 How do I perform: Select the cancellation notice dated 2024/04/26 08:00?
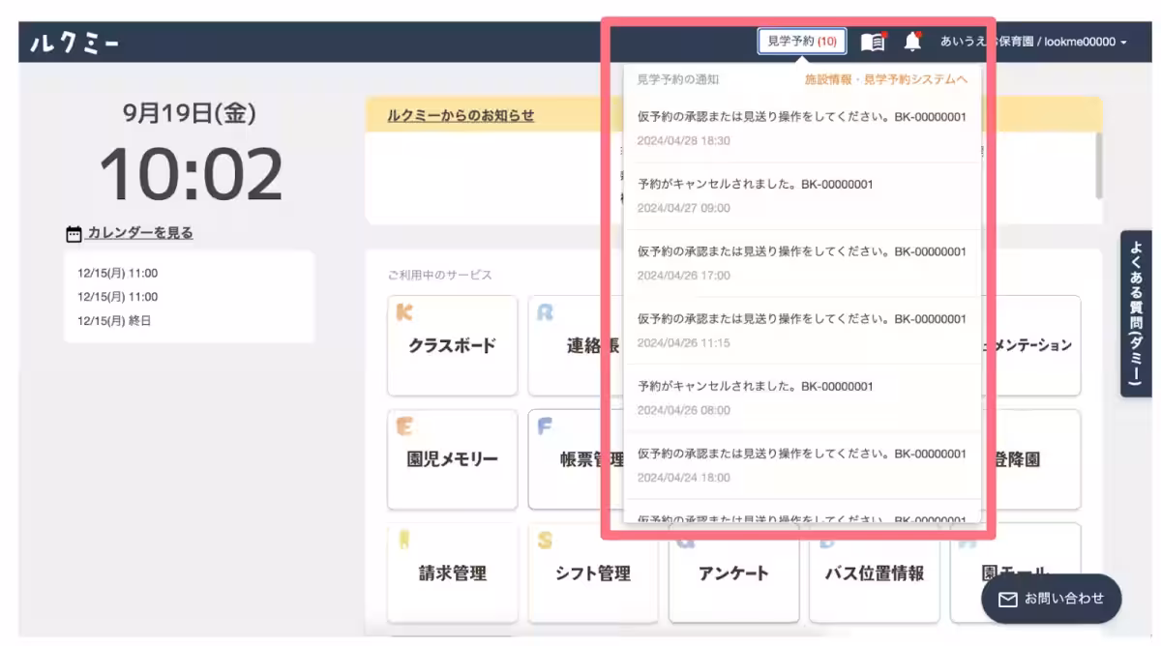[801, 397]
